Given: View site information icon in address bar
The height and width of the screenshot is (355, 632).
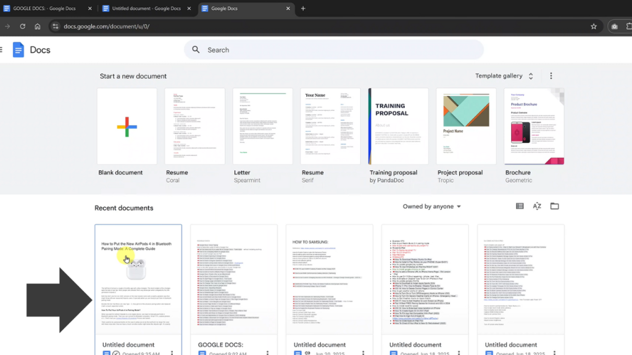Looking at the screenshot, I should (x=56, y=27).
